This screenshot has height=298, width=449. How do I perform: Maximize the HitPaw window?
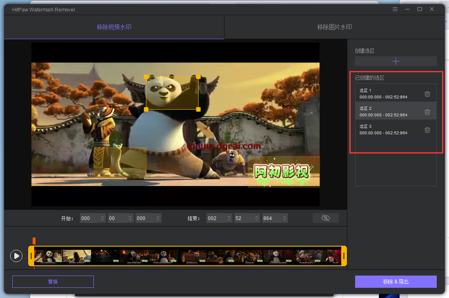[x=420, y=9]
